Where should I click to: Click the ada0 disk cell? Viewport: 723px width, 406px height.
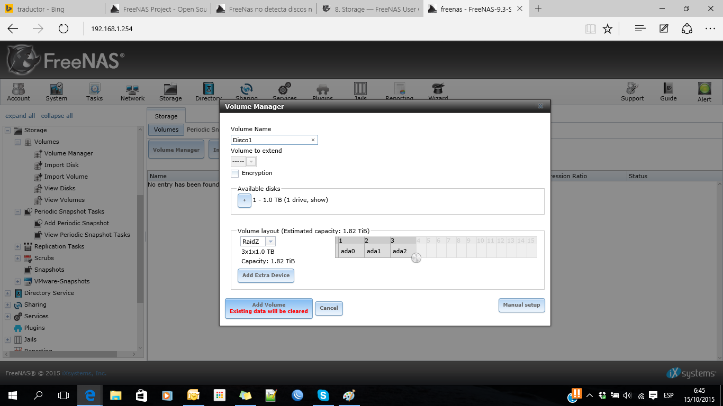(x=350, y=251)
